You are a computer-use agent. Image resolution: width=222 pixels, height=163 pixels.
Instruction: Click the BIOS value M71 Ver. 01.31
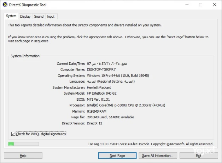98,99
